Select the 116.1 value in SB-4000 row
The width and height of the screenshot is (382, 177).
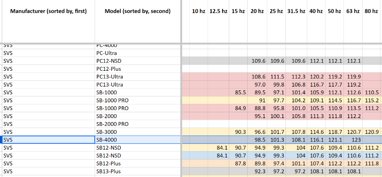tap(316, 140)
